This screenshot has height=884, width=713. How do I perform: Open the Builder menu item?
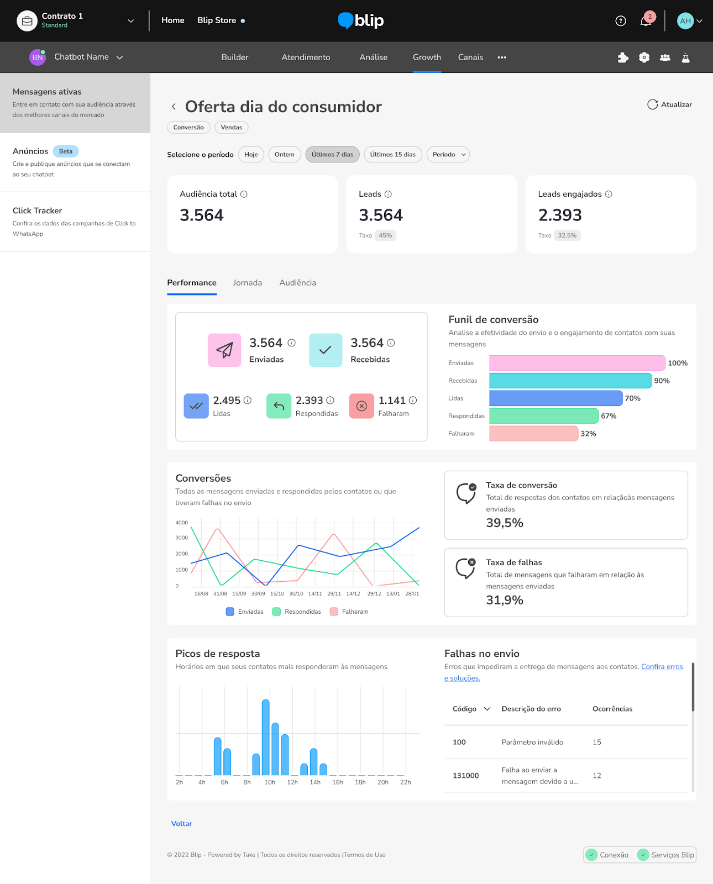coord(234,57)
